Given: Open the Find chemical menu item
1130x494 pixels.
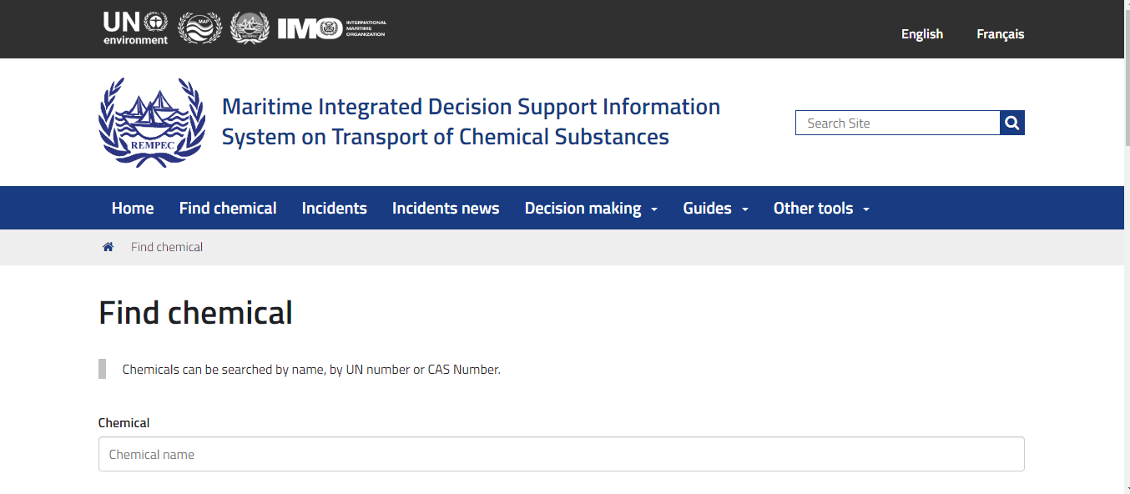Looking at the screenshot, I should [228, 208].
